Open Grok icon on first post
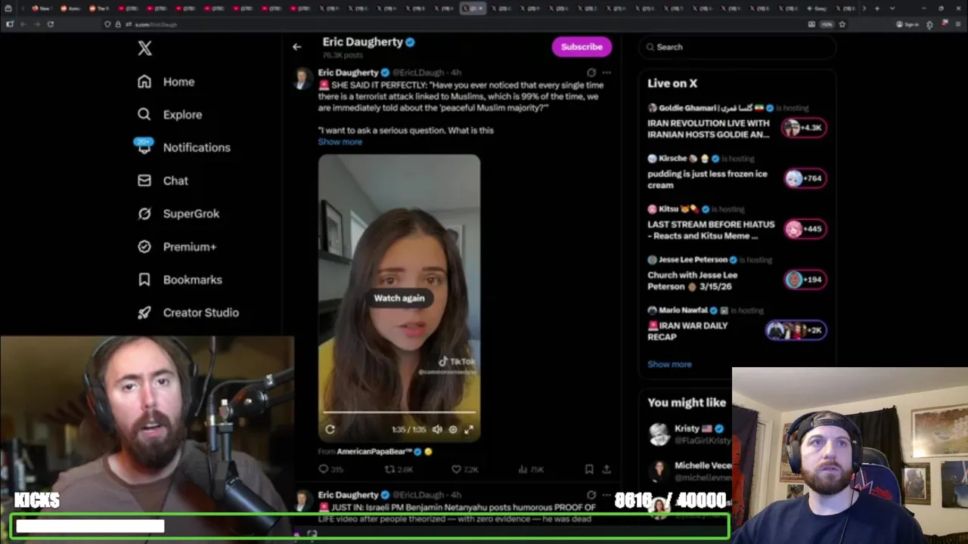The width and height of the screenshot is (968, 544). point(591,73)
